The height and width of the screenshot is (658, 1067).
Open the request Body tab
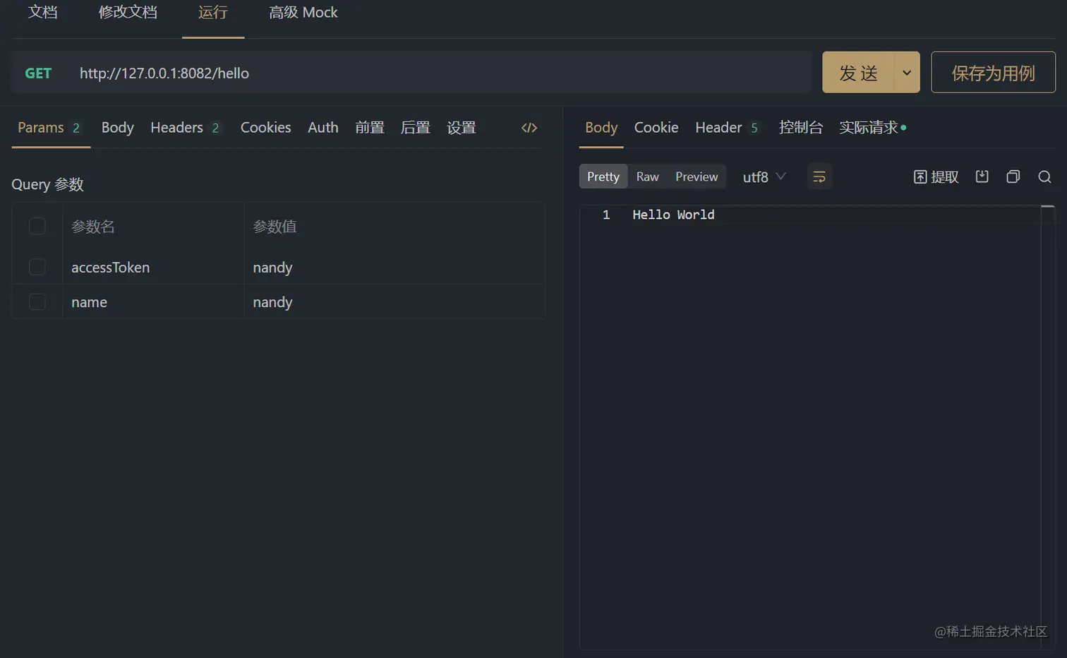[117, 128]
